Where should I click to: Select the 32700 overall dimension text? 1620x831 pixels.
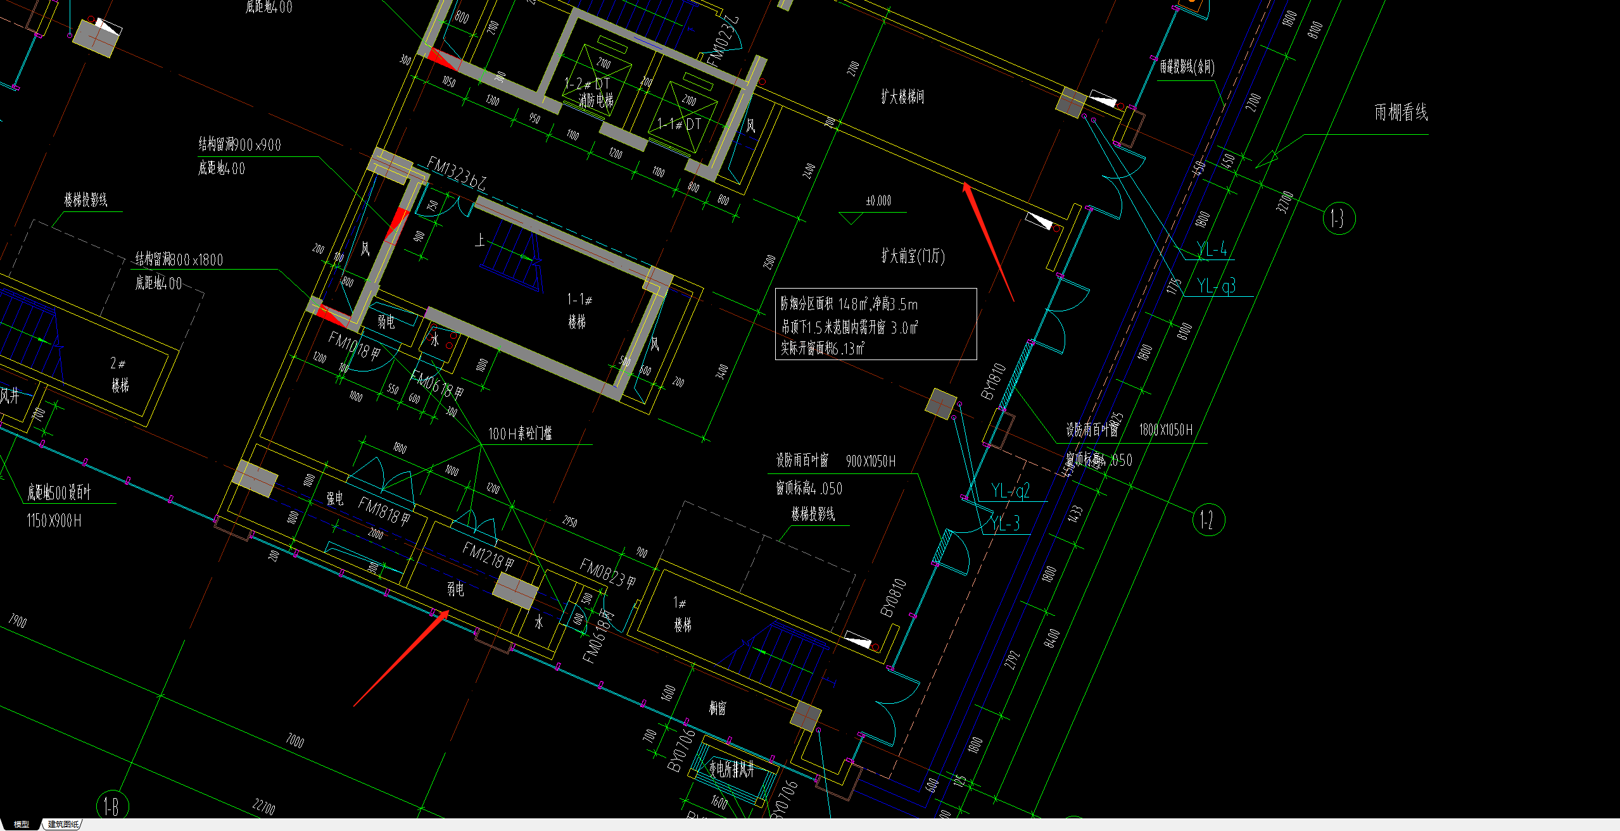tap(1284, 202)
